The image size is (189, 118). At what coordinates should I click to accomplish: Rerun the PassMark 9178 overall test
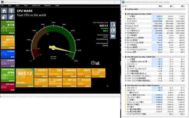click(x=11, y=33)
